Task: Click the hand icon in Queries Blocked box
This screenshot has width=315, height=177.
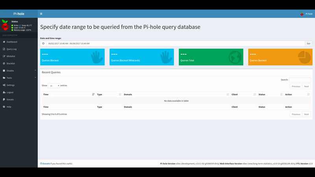Action: pos(97,57)
